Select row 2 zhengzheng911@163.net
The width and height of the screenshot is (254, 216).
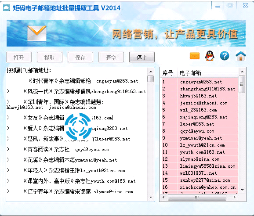[x=200, y=89]
